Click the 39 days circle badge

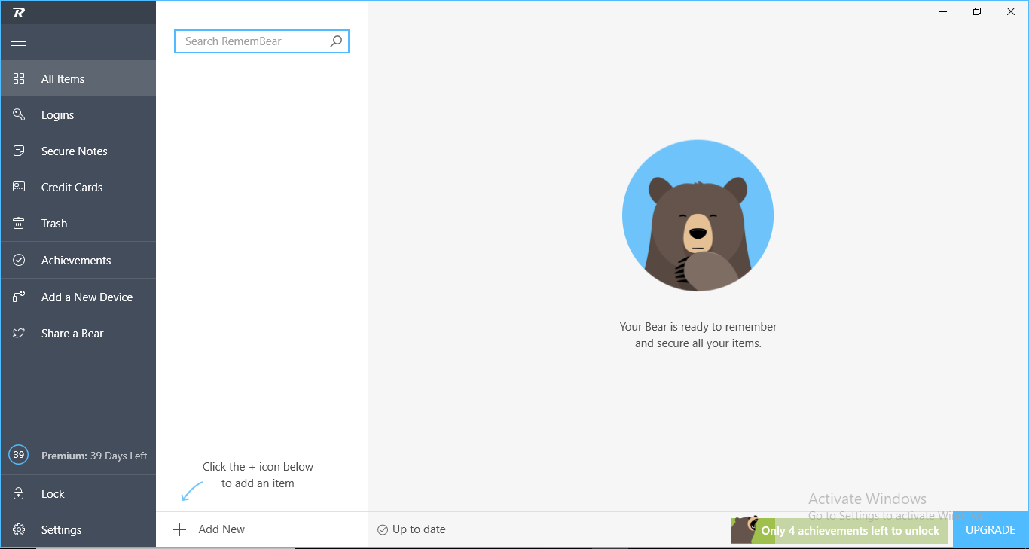pyautogui.click(x=19, y=455)
